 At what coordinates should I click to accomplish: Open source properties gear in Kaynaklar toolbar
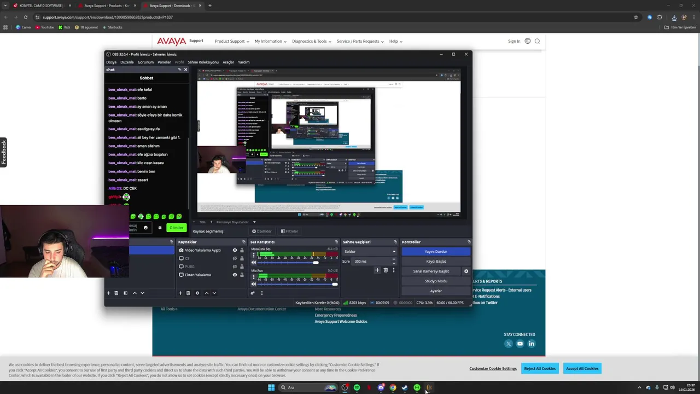point(197,293)
